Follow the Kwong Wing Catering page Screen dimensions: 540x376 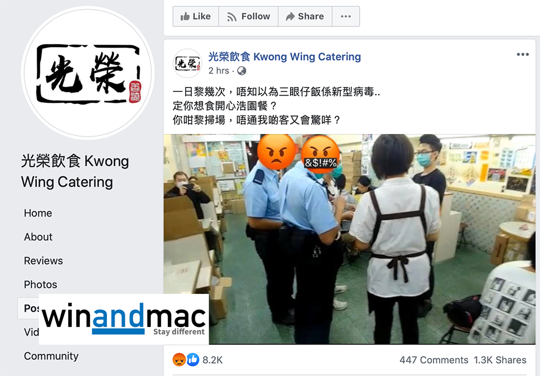[248, 16]
